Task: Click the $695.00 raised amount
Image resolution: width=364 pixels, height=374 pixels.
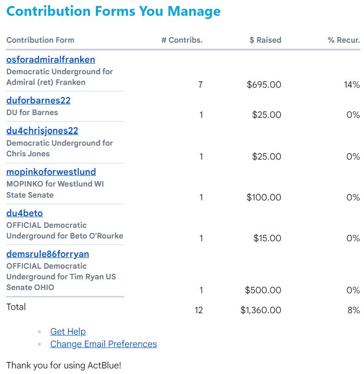Action: pyautogui.click(x=264, y=84)
